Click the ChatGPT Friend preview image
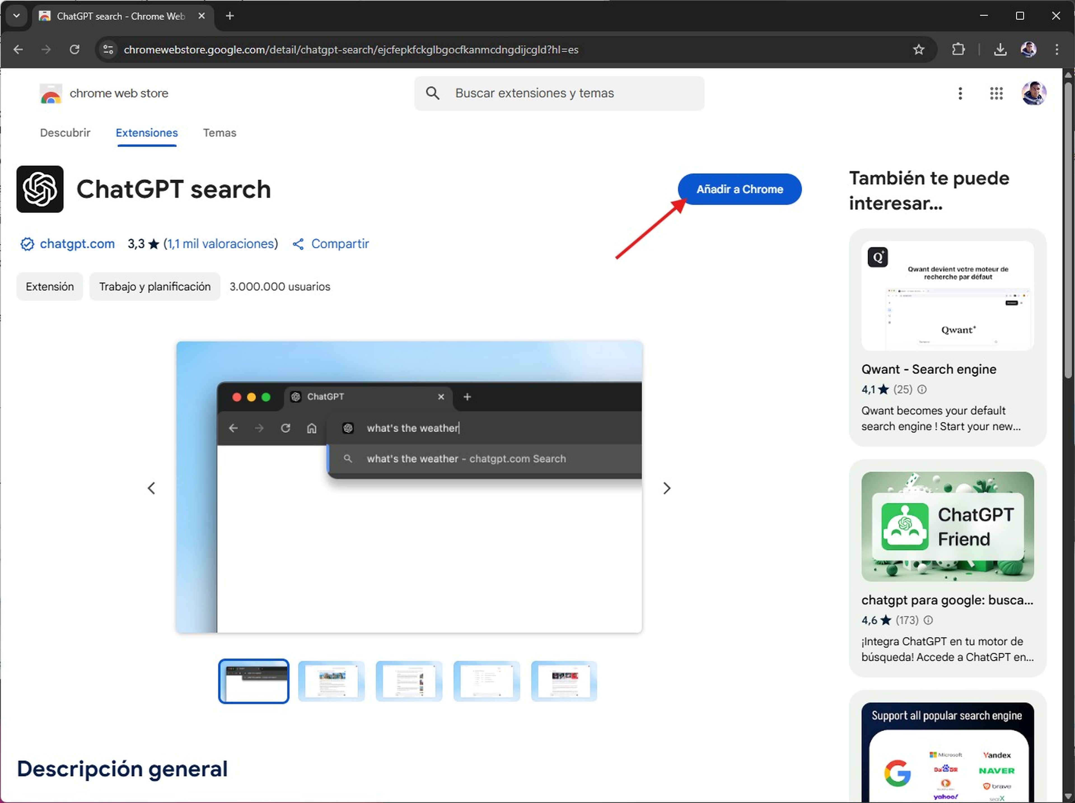The image size is (1075, 803). 947,527
